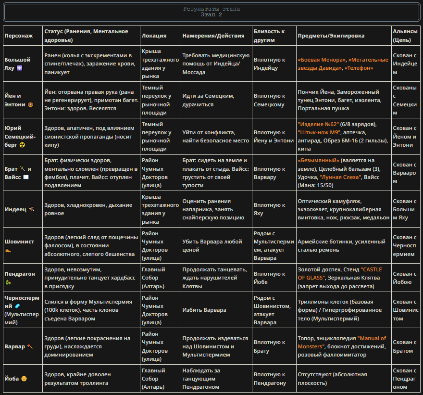Click the crossed swords emoji after Брат
The image size is (423, 395).
23,169
